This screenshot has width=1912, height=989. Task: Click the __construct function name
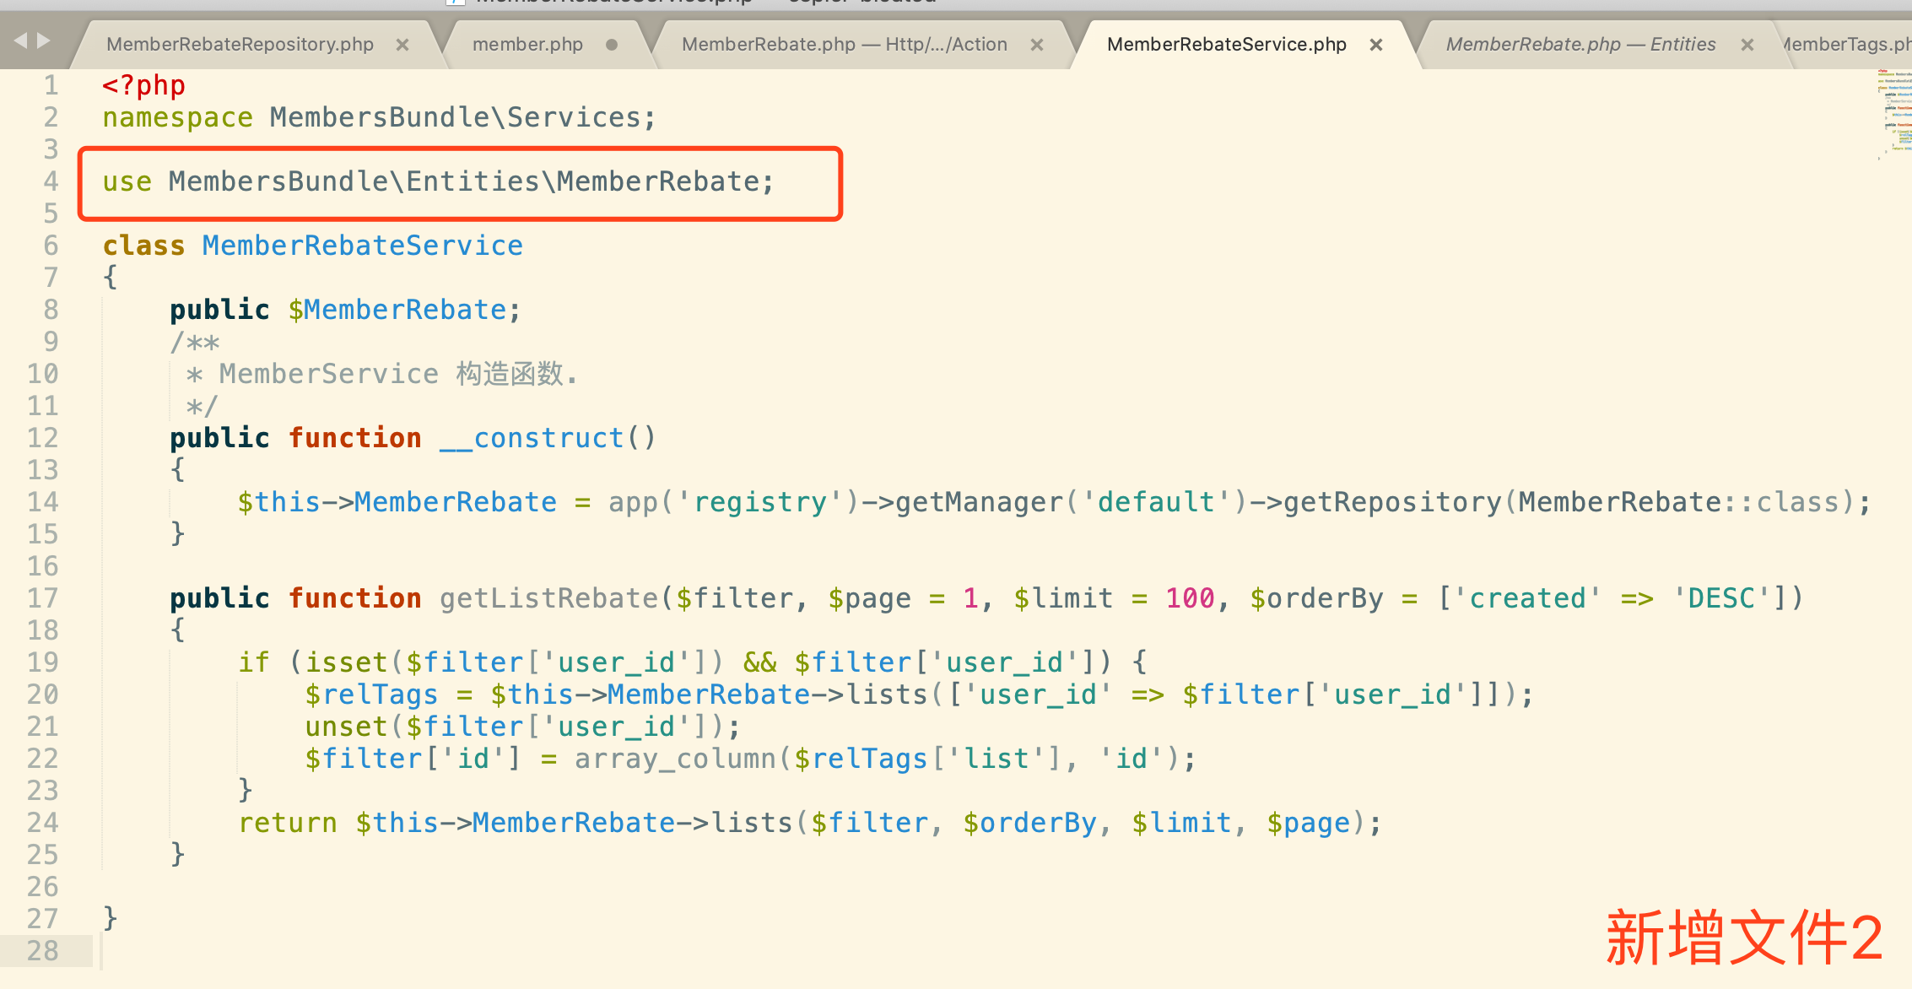[x=532, y=438]
